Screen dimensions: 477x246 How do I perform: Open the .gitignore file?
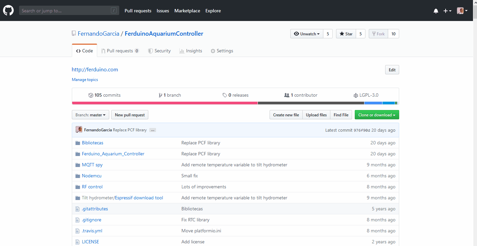[92, 220]
